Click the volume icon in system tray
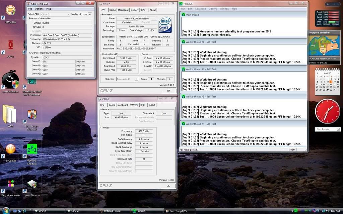 [327, 211]
